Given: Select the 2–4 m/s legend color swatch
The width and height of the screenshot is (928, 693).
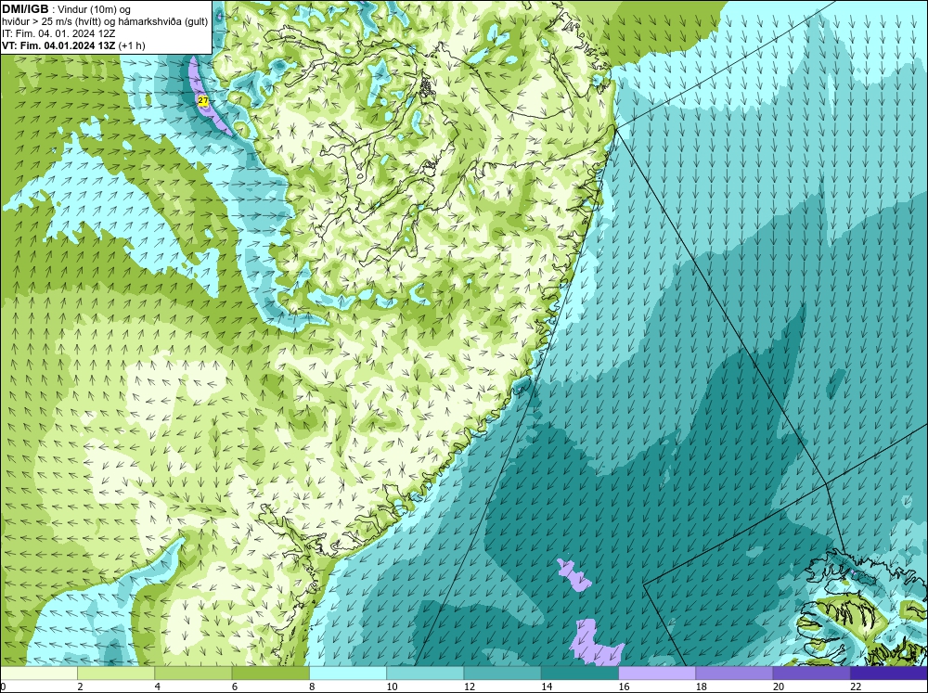Looking at the screenshot, I should (x=116, y=674).
